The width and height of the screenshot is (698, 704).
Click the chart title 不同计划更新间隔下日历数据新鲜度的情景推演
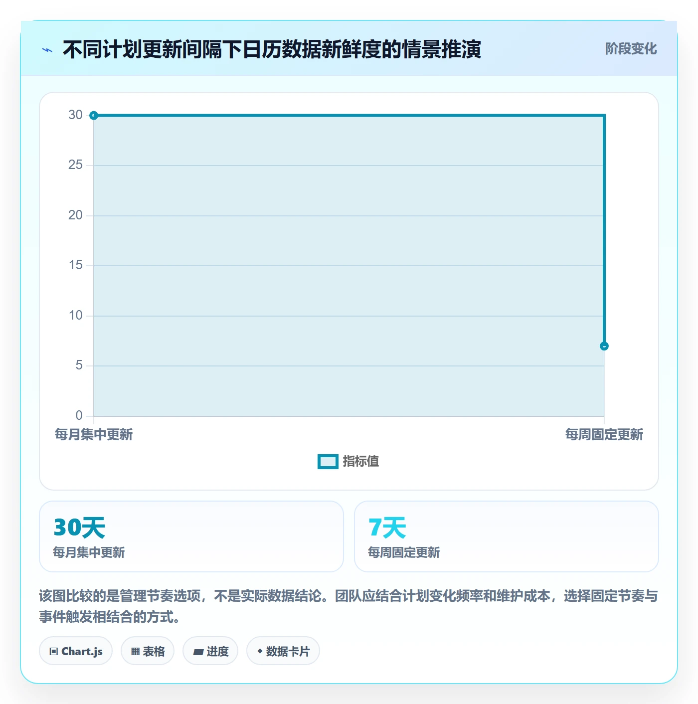[x=272, y=49]
